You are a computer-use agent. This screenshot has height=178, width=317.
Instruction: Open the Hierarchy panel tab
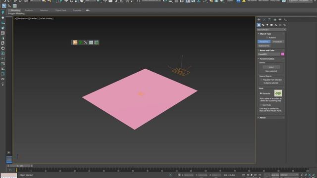269,20
